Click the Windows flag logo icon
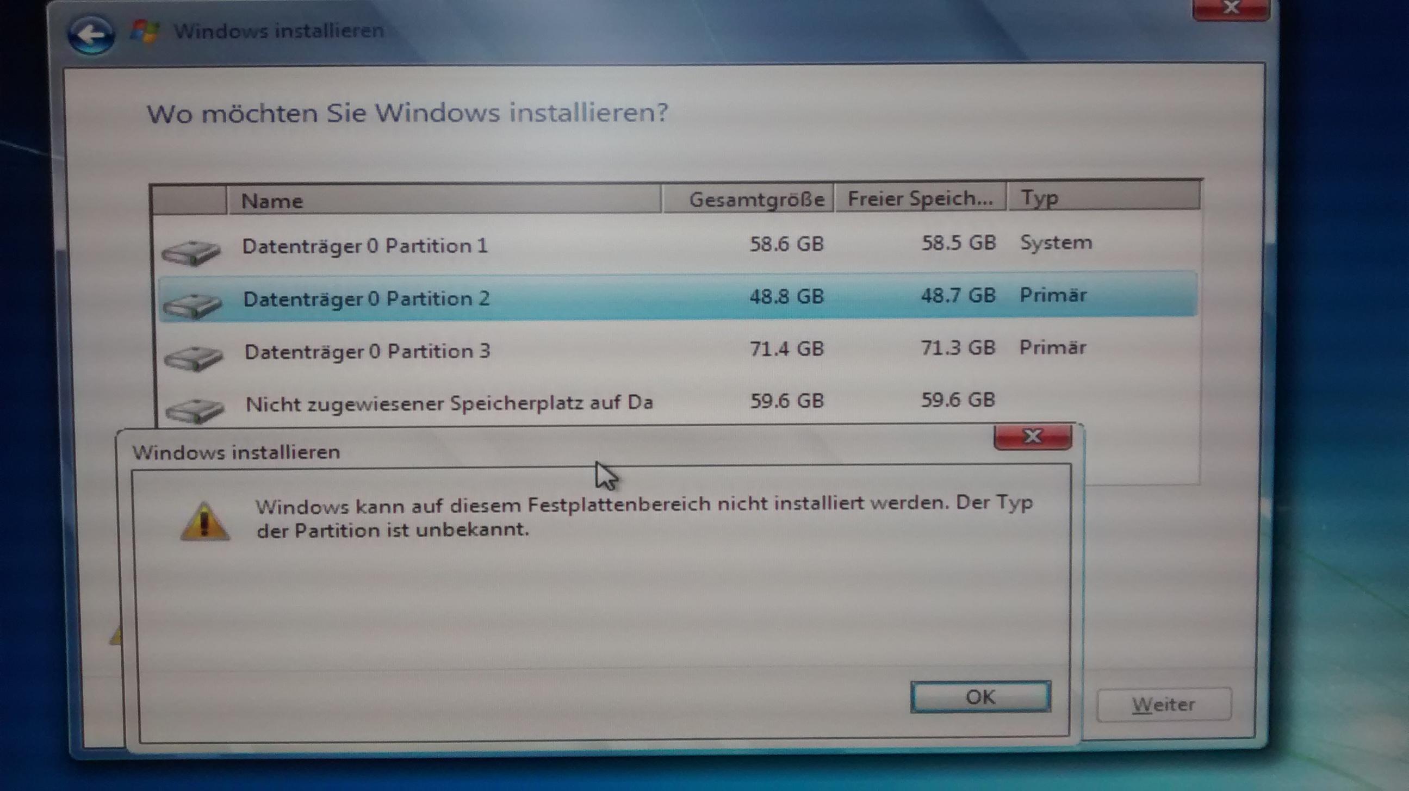Screen dimensions: 1409x791 [145, 32]
